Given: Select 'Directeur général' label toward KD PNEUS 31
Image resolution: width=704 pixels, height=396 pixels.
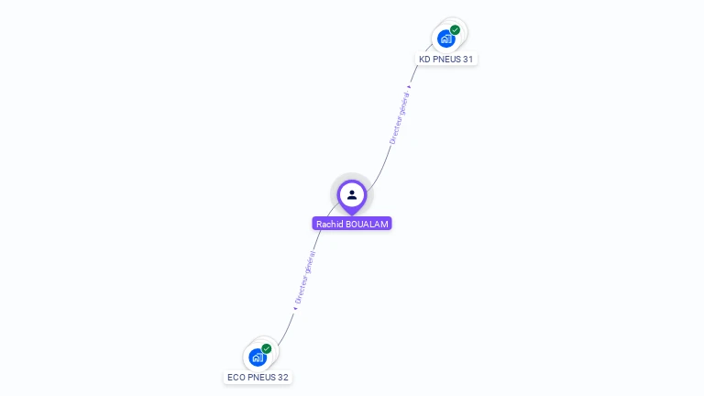Looking at the screenshot, I should point(400,117).
